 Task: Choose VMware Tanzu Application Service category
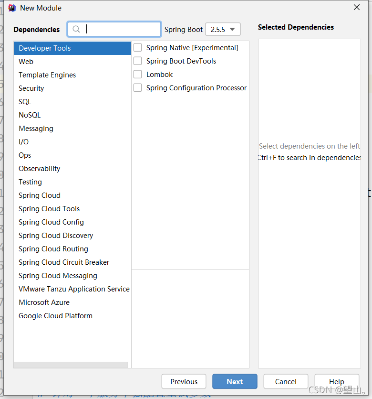72,289
